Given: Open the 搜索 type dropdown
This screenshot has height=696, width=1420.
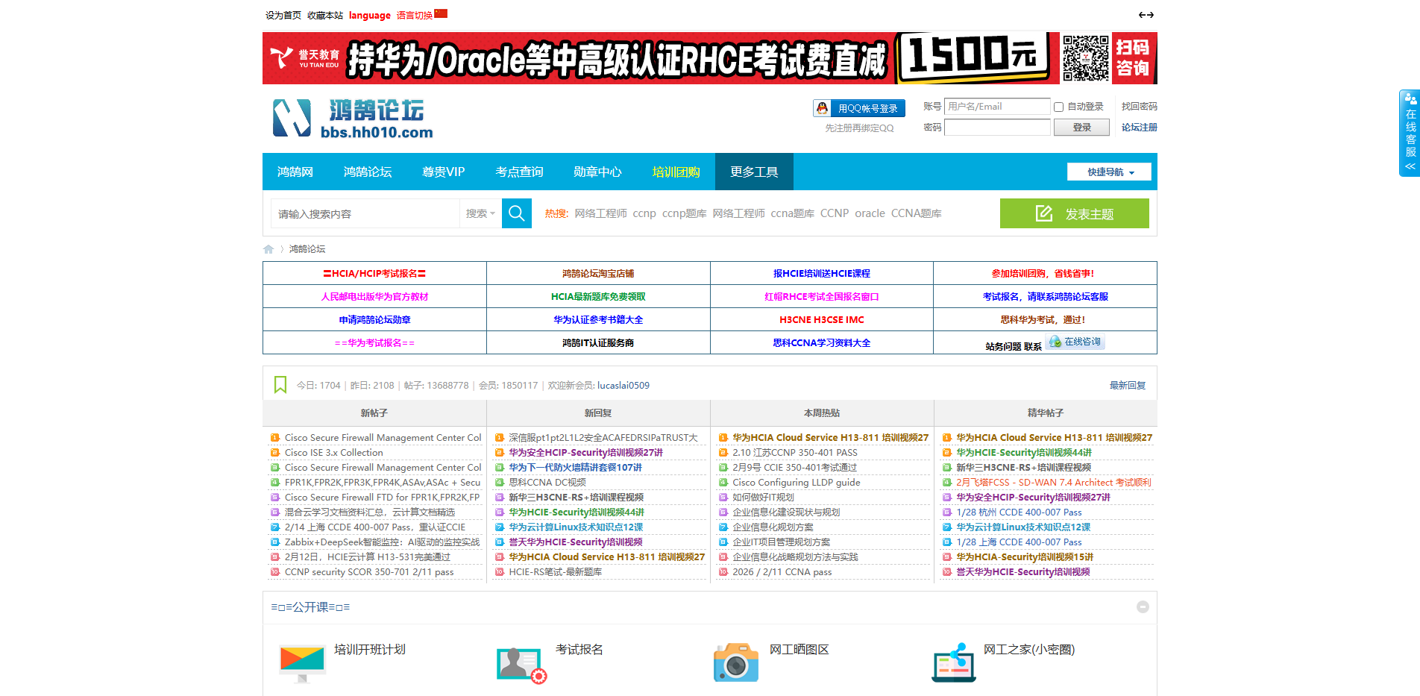Looking at the screenshot, I should tap(480, 213).
